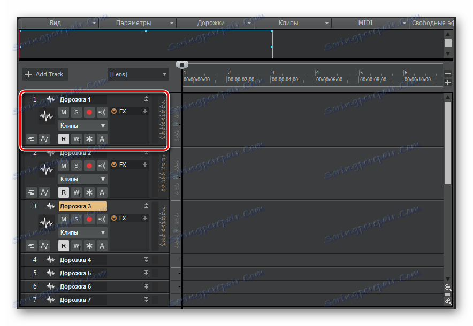The image size is (473, 326).
Task: Expand Дорожка 7 with double arrow
Action: [x=146, y=299]
